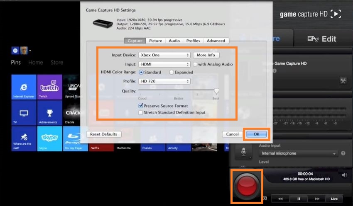Go to Xbox Home section
The height and width of the screenshot is (206, 353).
[36, 63]
